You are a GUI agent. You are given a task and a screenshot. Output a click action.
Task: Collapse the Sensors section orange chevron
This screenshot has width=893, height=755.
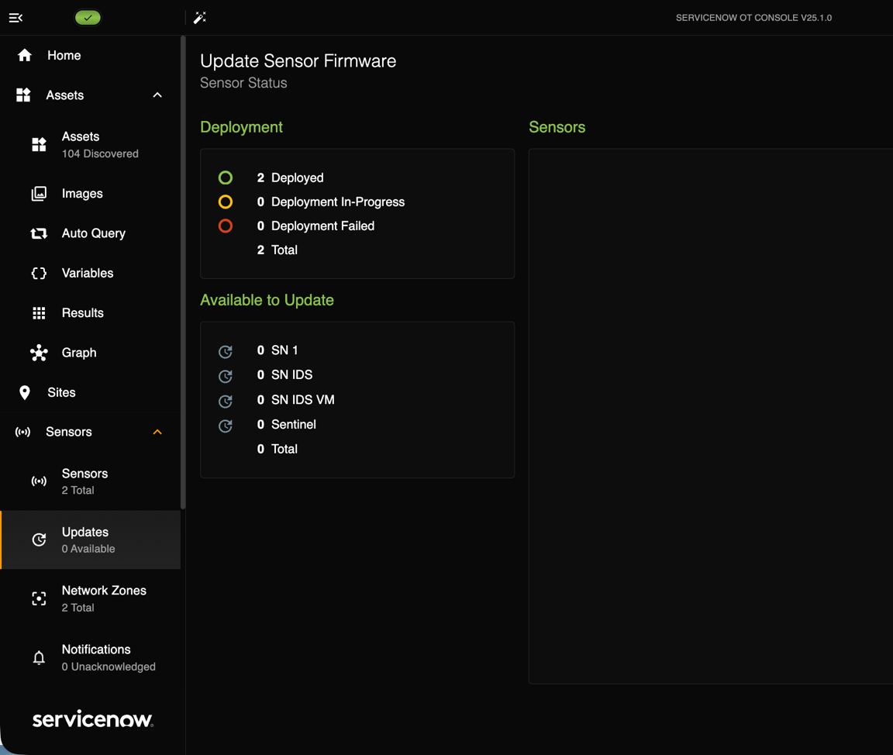[158, 433]
